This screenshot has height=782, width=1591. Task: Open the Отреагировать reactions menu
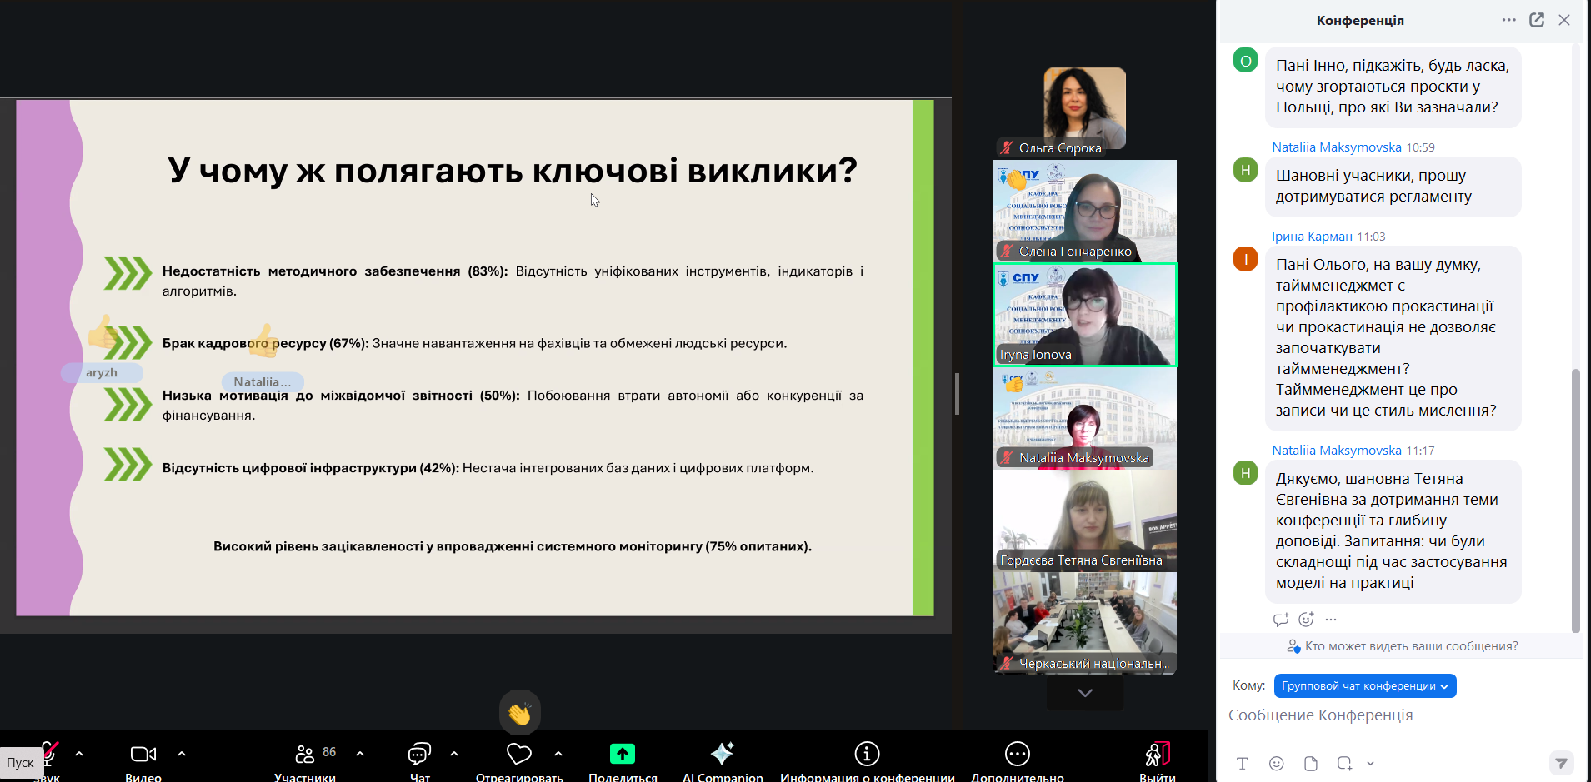518,755
